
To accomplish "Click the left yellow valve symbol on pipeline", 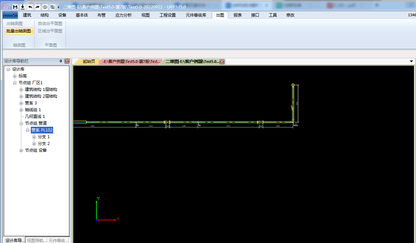I will [x=167, y=122].
